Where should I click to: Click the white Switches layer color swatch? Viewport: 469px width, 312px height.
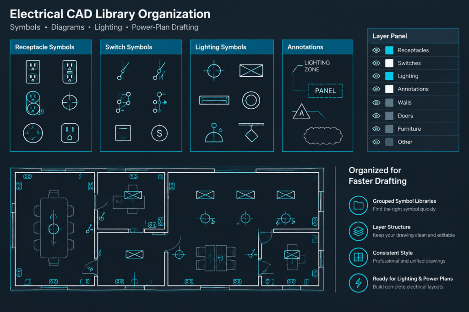click(x=389, y=63)
